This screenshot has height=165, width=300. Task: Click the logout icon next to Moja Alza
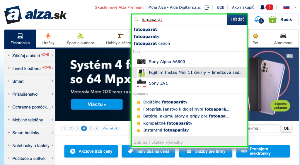(207, 7)
